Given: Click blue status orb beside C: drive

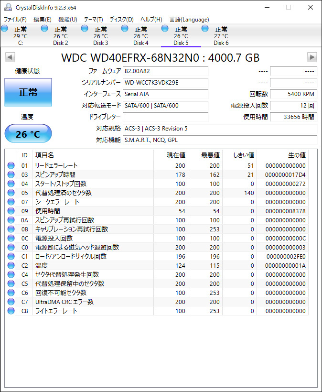Looking at the screenshot, I should point(4,29).
